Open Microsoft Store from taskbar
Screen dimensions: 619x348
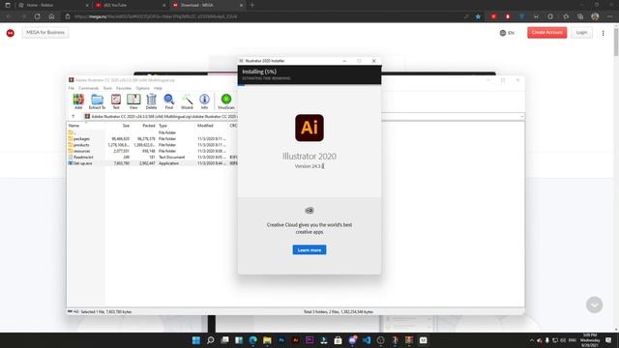click(338, 340)
